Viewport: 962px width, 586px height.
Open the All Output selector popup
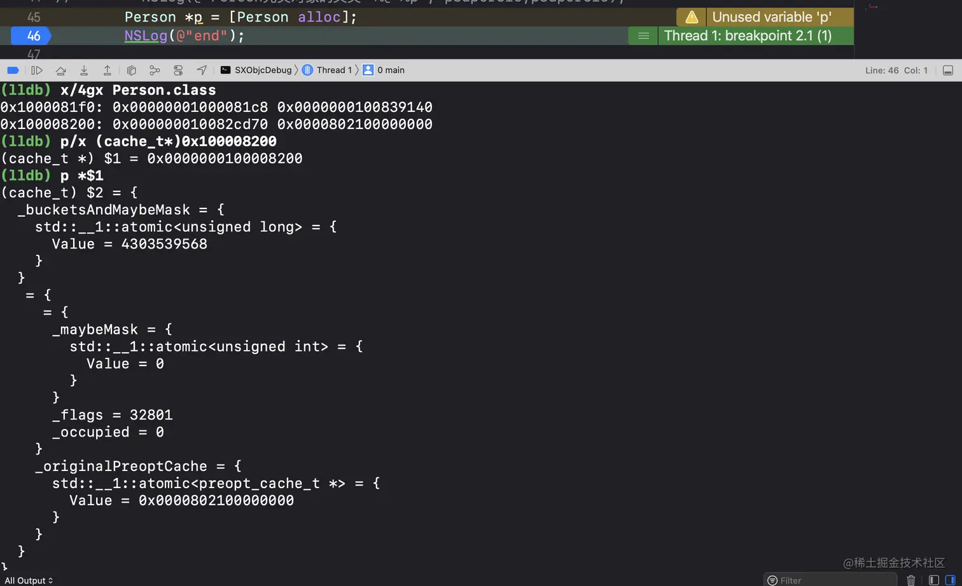click(29, 580)
